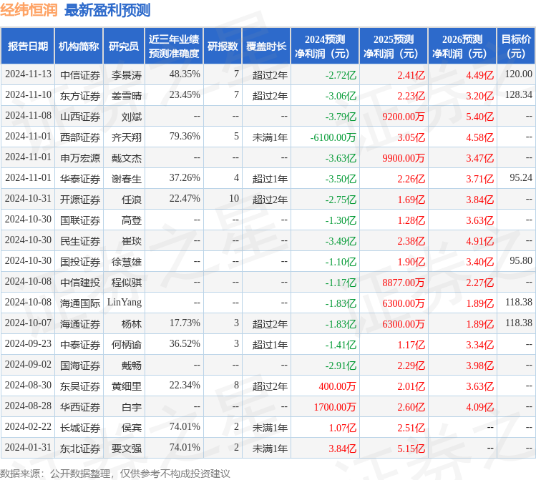Click the 研究员 column header
Screen dimensions: 536x480
pos(123,46)
